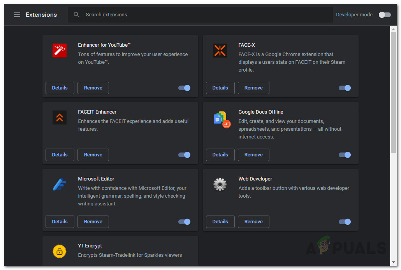The image size is (401, 270).
Task: Click the FACEIT Enhancer icon
Action: tap(60, 117)
